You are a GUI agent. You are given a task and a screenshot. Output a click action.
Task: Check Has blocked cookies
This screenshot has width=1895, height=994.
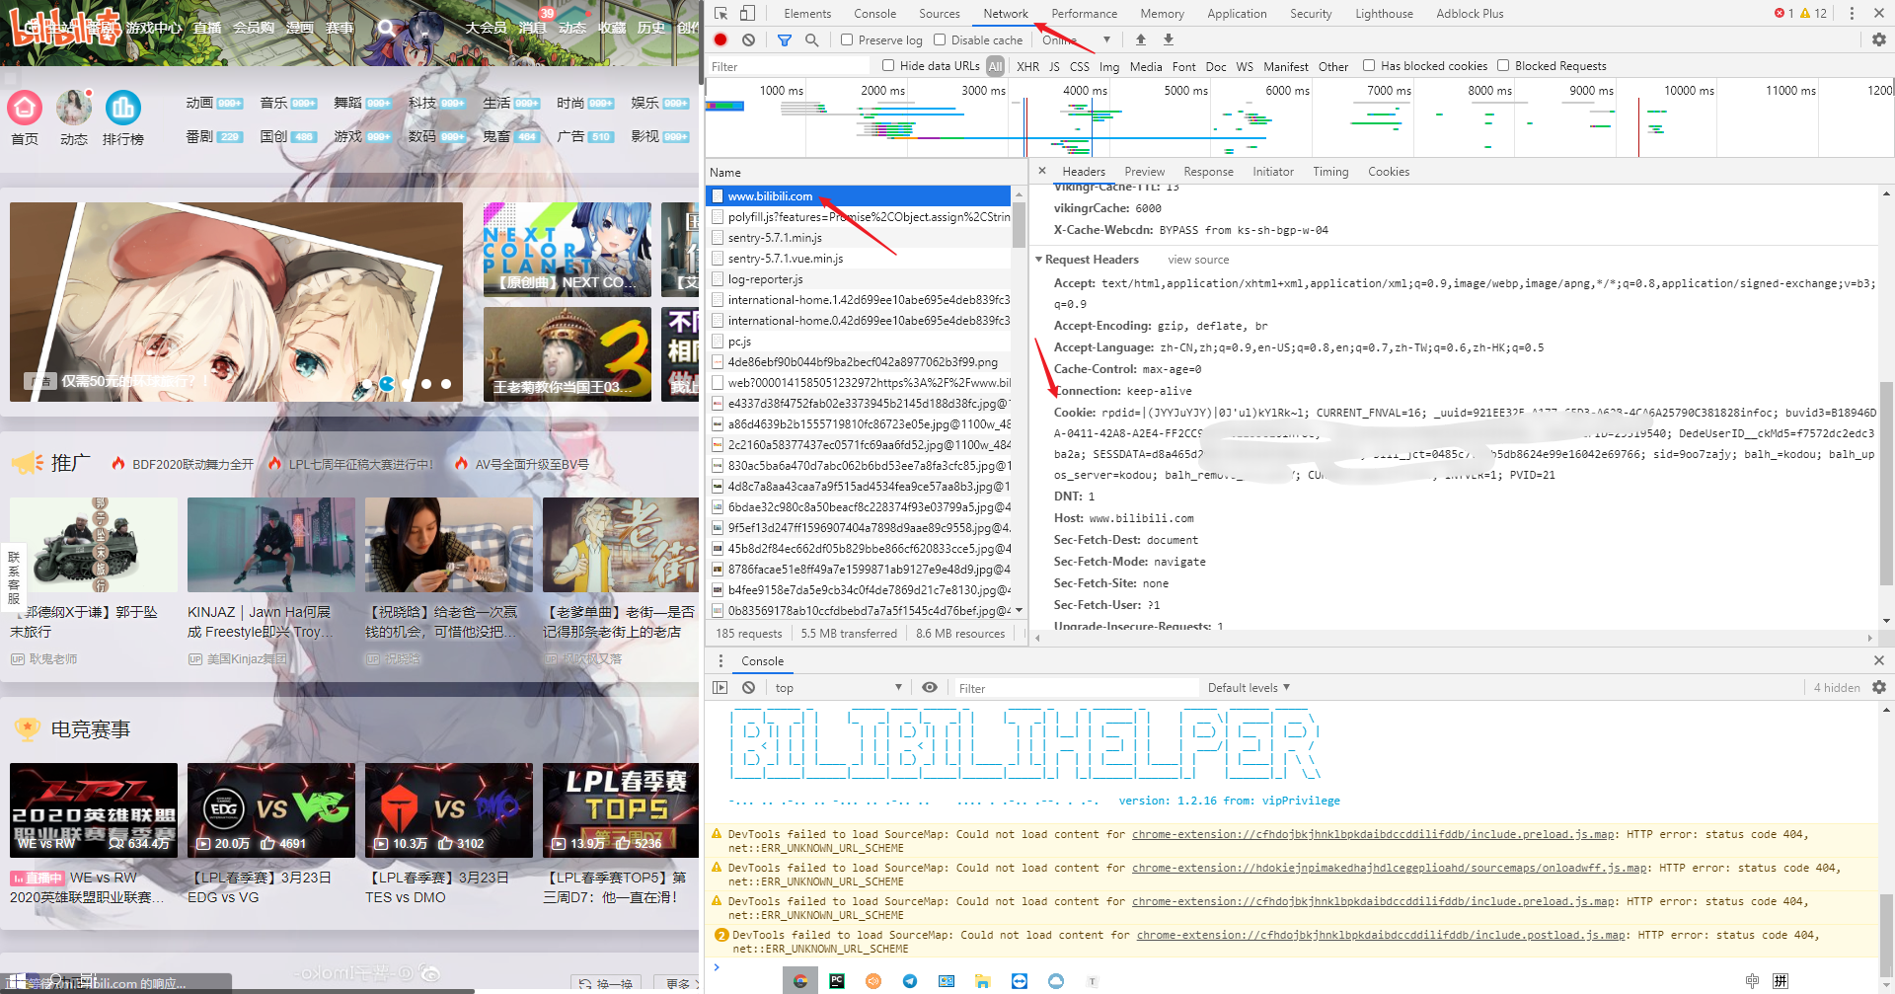tap(1369, 65)
